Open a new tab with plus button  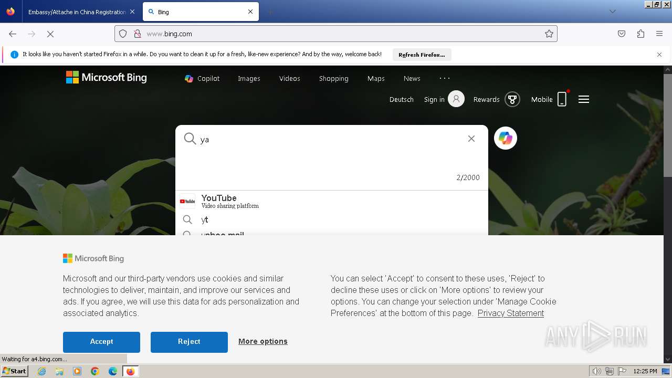click(270, 12)
